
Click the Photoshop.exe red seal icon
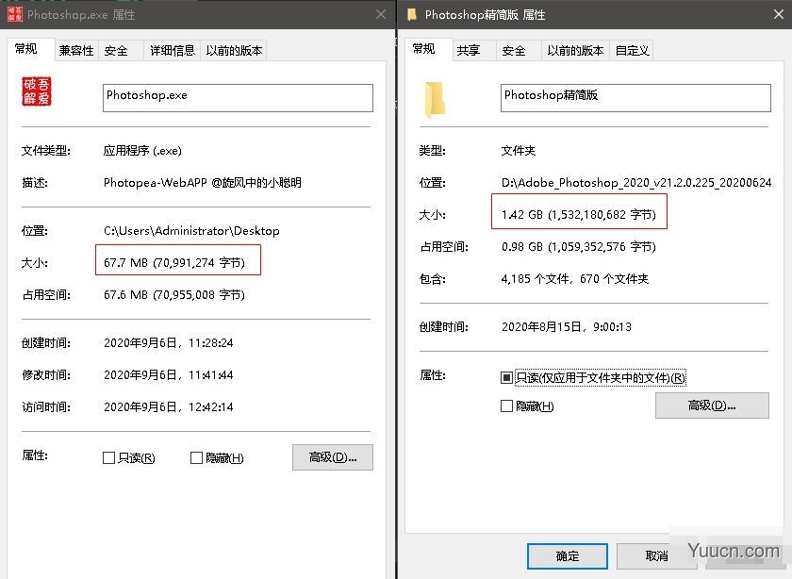(x=37, y=91)
